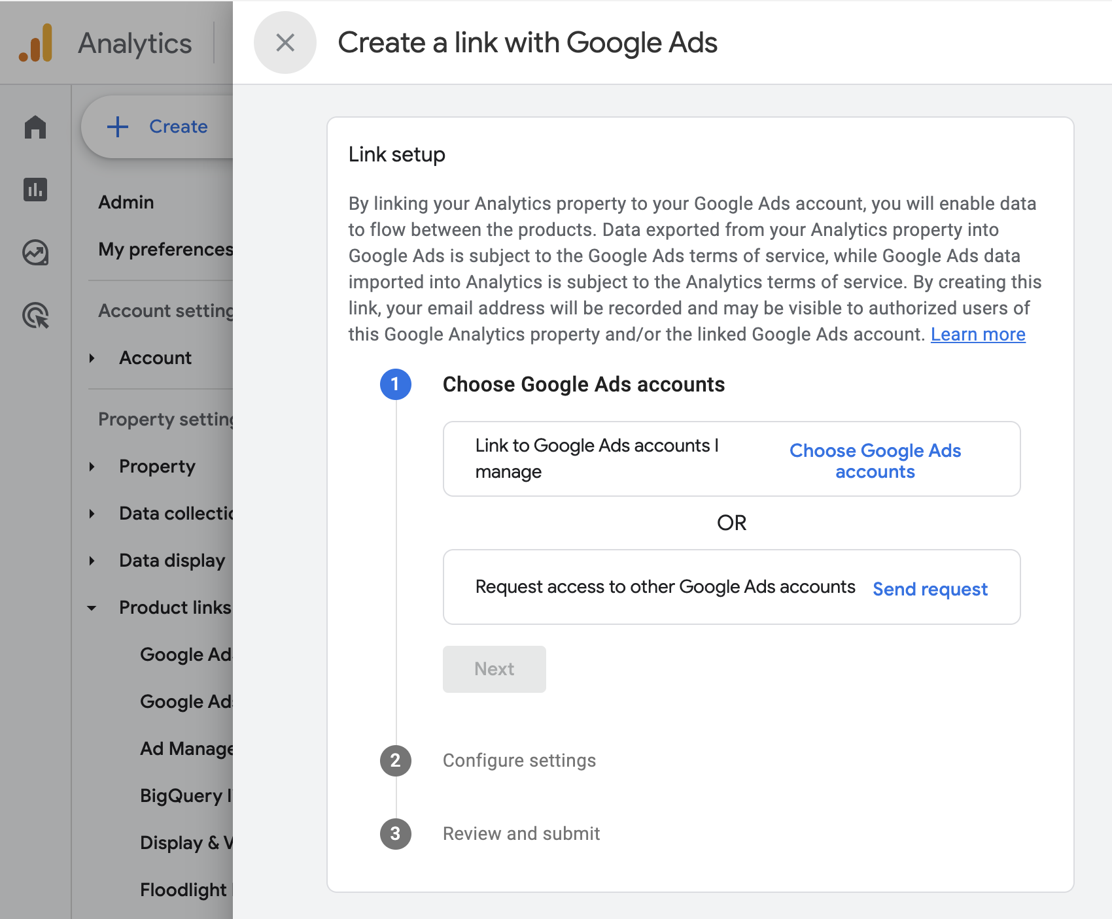Open Property tree item
The image size is (1112, 919).
[x=157, y=466]
